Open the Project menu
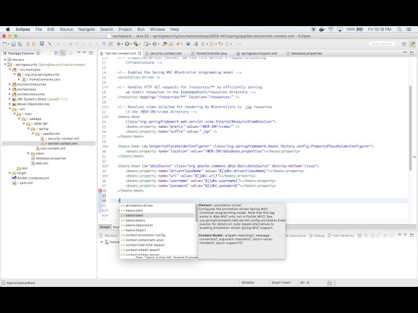Image resolution: width=418 pixels, height=313 pixels. click(125, 29)
